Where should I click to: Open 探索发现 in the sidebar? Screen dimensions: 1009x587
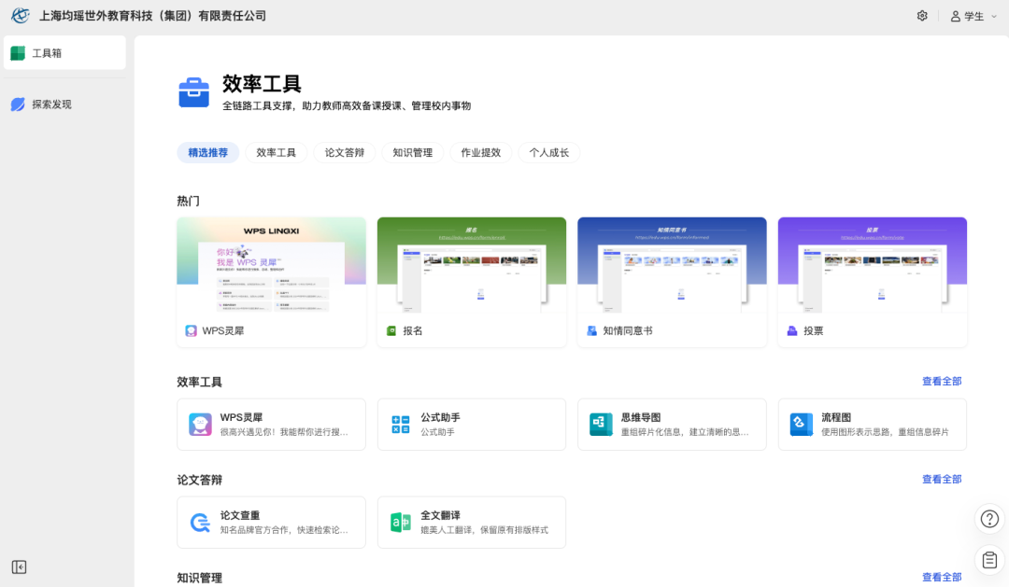pos(56,104)
